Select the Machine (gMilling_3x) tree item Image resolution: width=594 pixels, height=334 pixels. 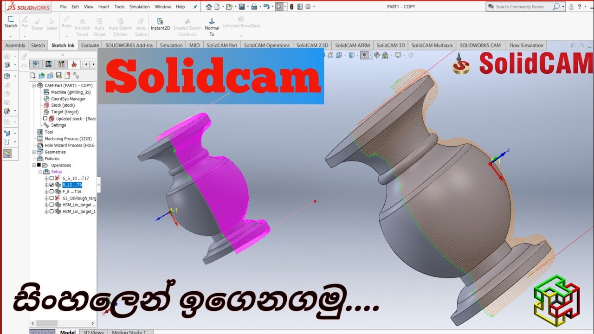[67, 92]
